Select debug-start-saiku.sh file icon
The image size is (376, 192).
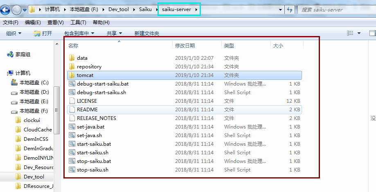[72, 93]
